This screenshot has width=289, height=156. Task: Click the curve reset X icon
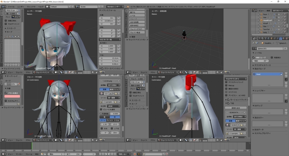18,36
